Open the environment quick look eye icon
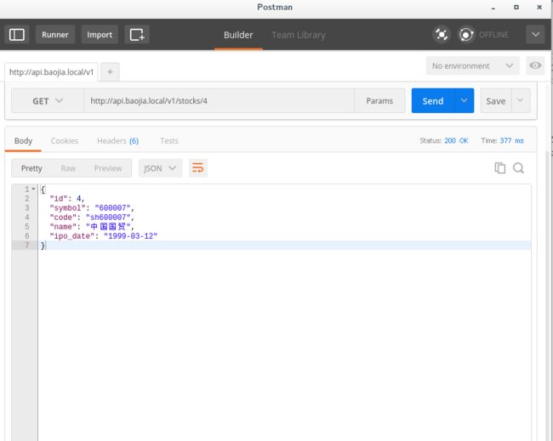This screenshot has width=553, height=441. 535,65
